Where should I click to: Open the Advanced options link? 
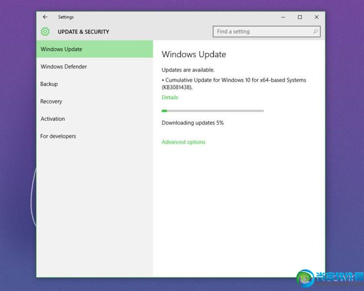coord(183,142)
